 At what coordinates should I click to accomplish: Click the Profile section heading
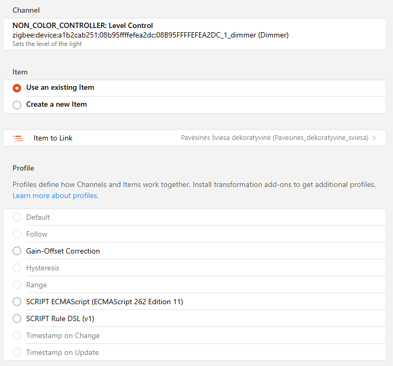click(x=23, y=168)
